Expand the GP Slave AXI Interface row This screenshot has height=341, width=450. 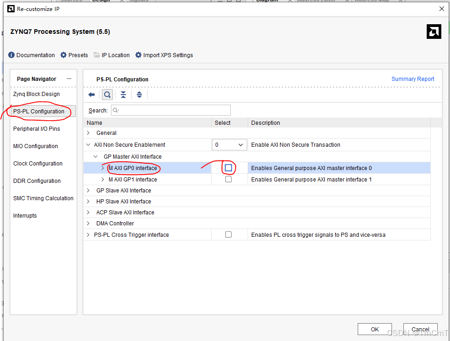pyautogui.click(x=88, y=190)
